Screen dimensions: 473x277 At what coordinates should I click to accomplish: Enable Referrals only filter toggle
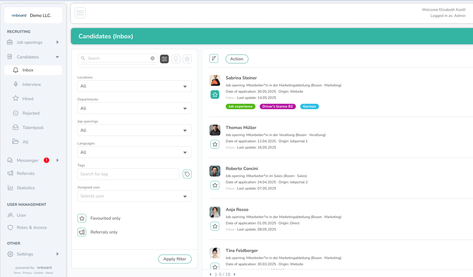82,232
